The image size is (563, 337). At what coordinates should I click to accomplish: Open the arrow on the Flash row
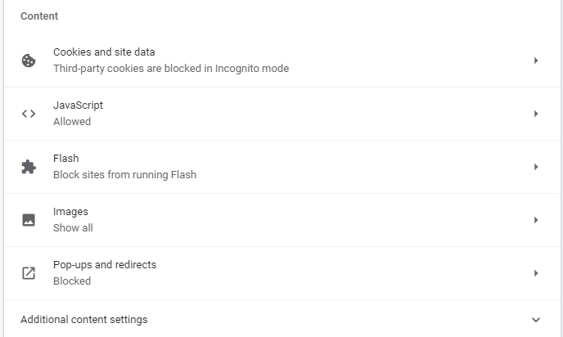[536, 167]
